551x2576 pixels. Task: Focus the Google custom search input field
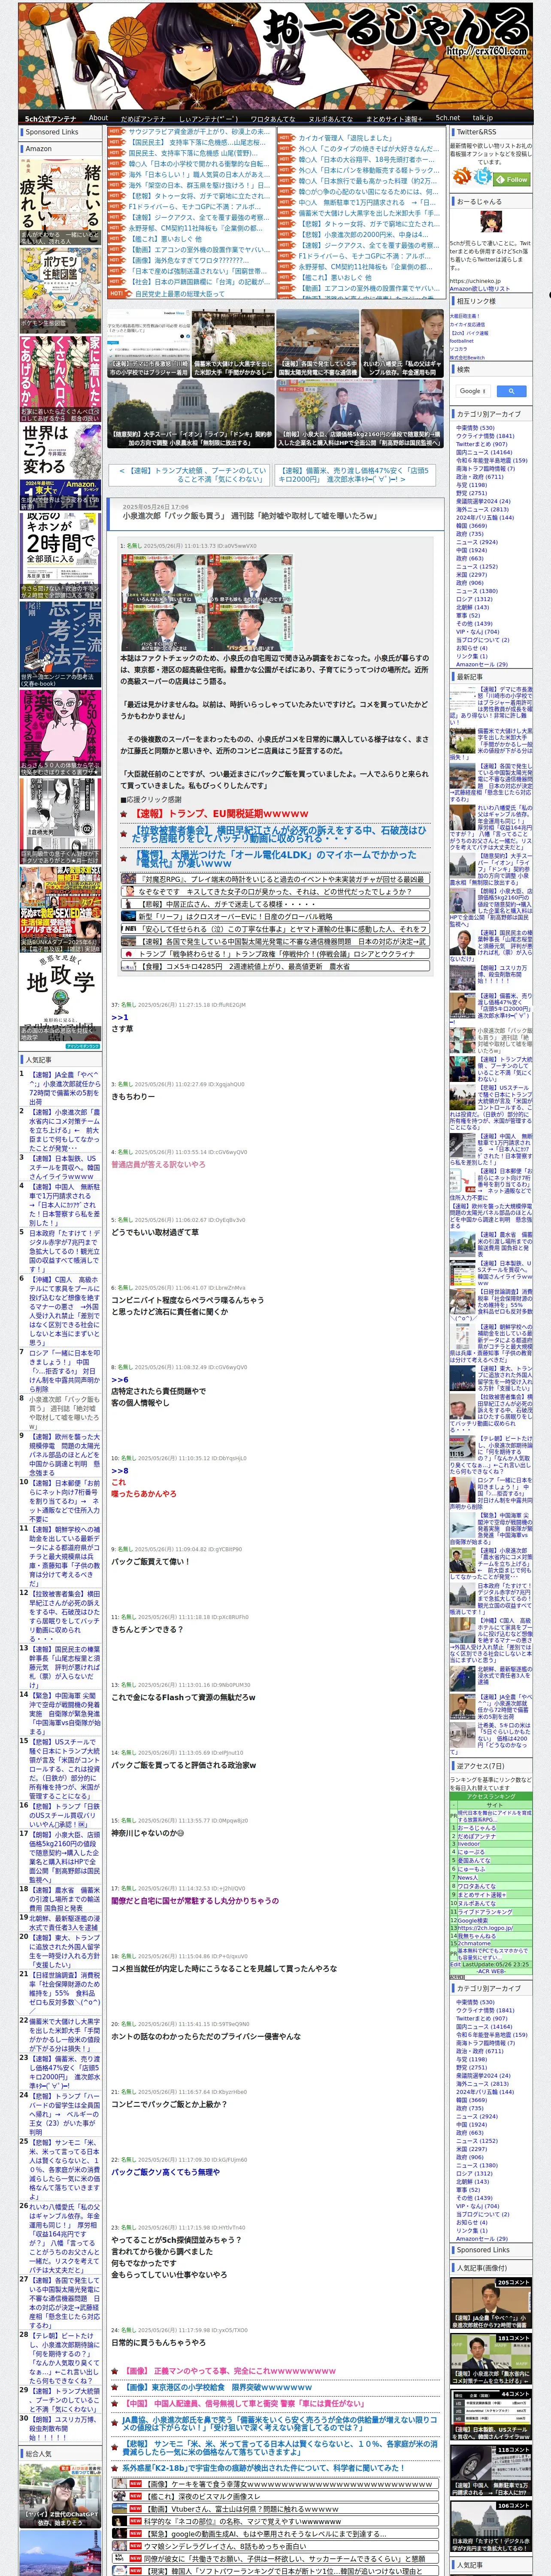pos(473,391)
